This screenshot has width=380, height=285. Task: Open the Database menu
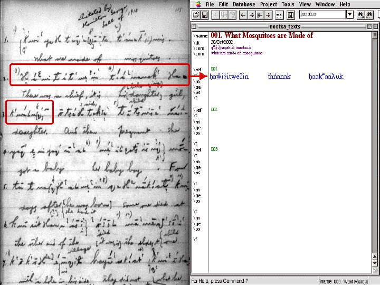click(x=244, y=4)
